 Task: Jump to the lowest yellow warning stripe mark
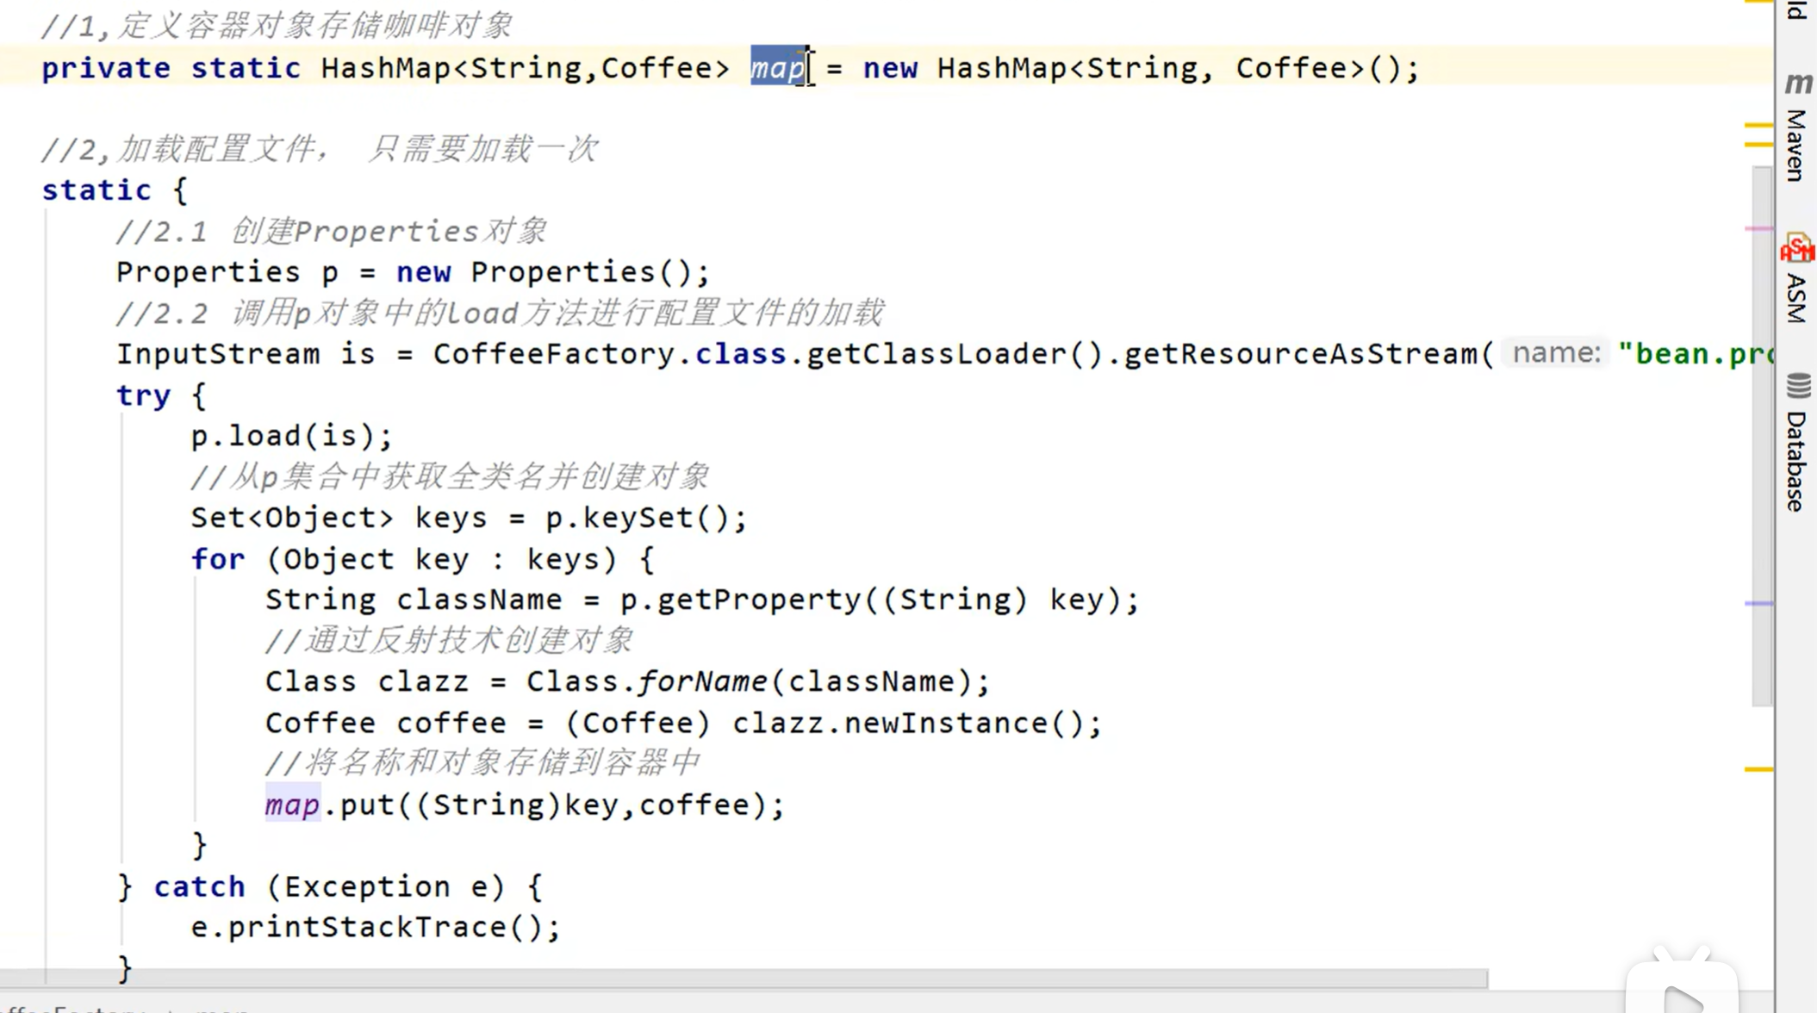pos(1758,769)
